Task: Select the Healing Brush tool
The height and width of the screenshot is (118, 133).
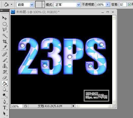Action: tap(4, 54)
